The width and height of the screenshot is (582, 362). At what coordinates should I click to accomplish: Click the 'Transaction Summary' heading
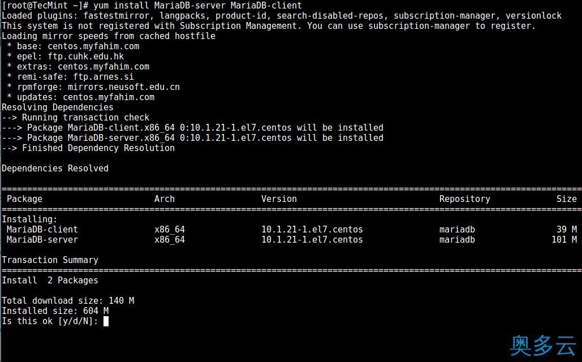click(50, 260)
